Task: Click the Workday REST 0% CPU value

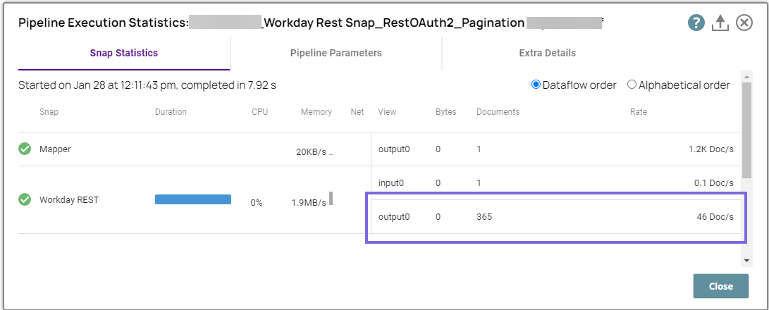Action: [256, 203]
